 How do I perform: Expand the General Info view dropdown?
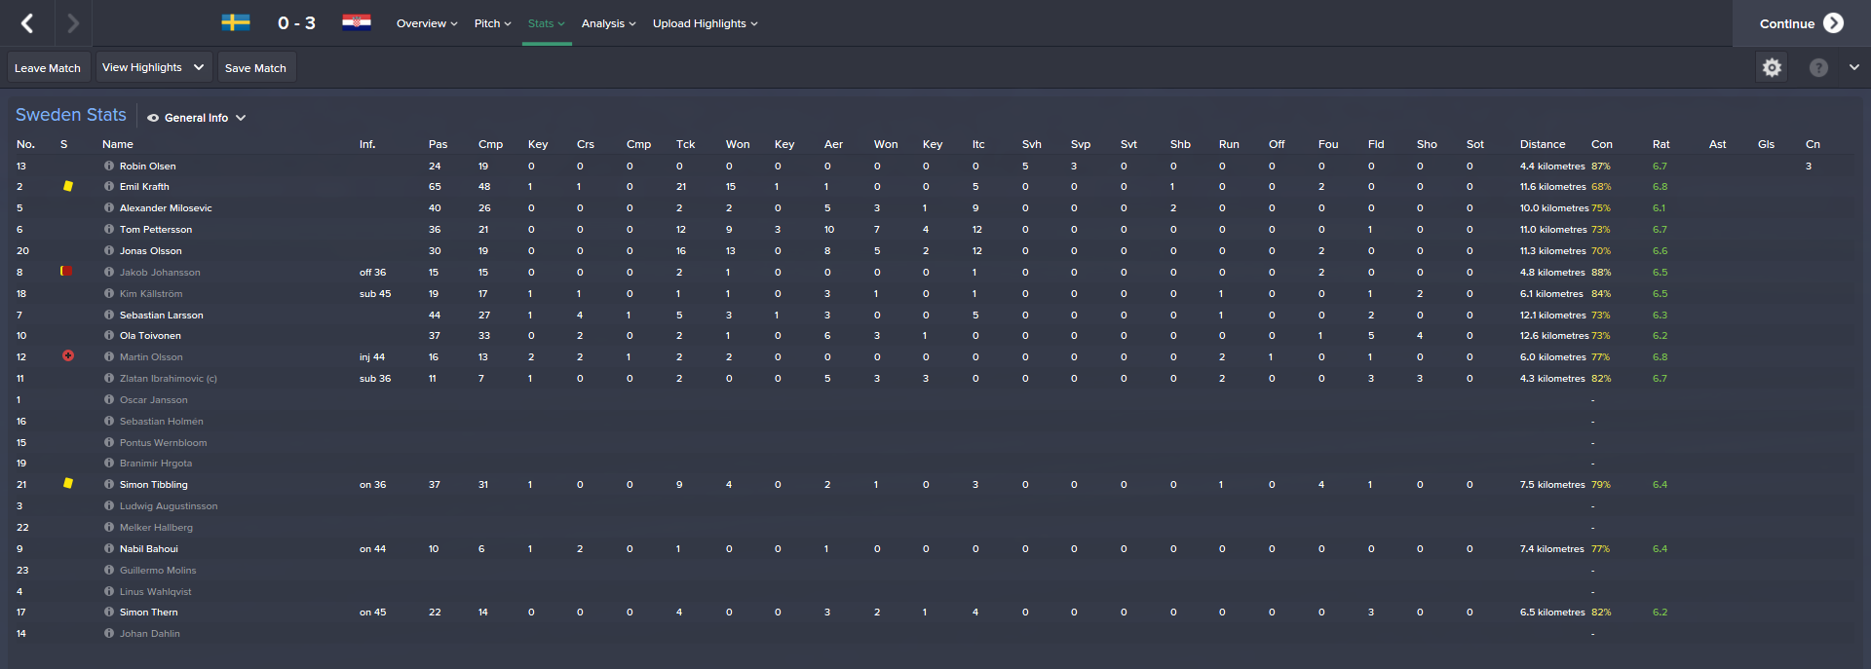[x=197, y=118]
